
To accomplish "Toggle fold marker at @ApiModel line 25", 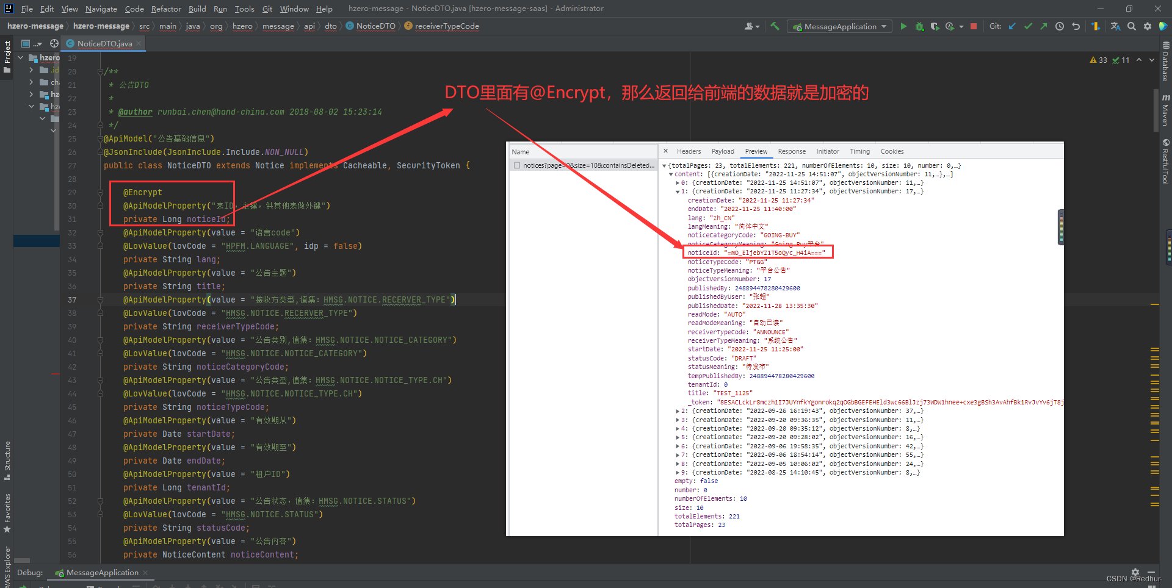I will 100,138.
